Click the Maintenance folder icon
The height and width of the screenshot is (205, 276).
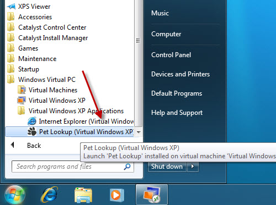[x=10, y=58]
